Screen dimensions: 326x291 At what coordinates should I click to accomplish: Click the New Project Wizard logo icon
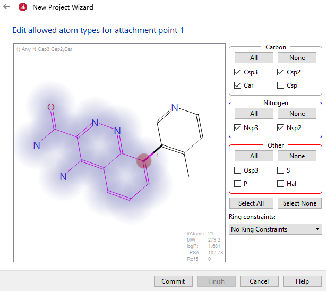click(x=23, y=7)
